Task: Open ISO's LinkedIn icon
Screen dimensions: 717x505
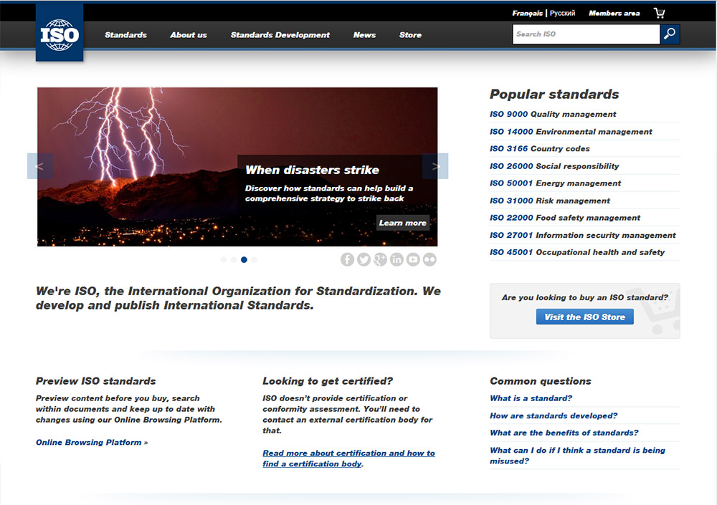Action: [397, 259]
